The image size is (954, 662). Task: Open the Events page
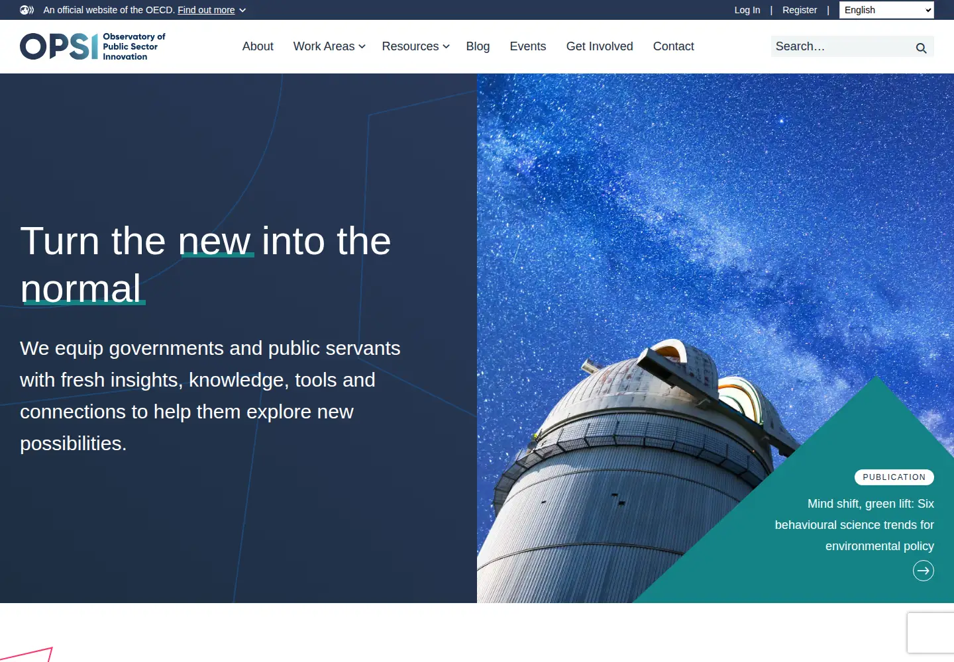[528, 46]
